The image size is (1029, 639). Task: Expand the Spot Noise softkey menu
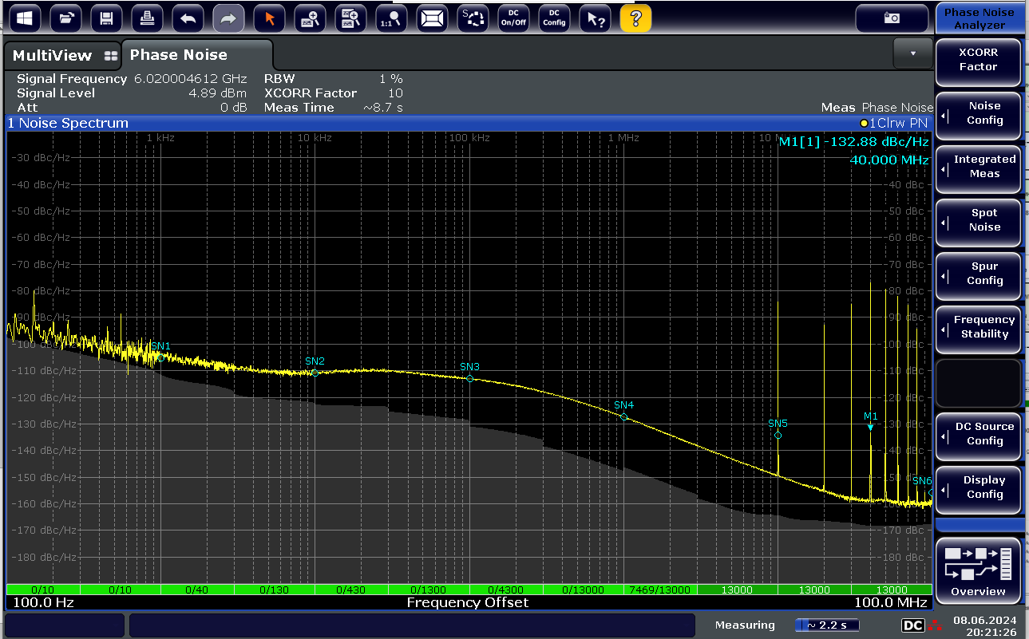click(x=979, y=220)
